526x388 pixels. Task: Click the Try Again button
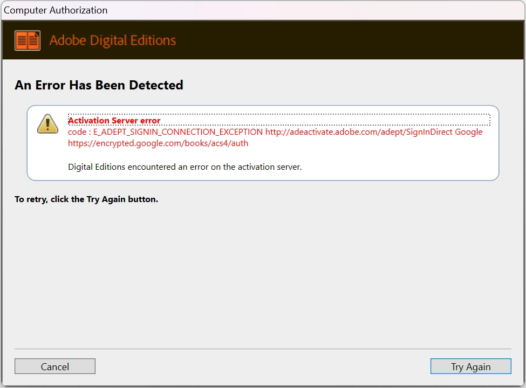coord(470,366)
